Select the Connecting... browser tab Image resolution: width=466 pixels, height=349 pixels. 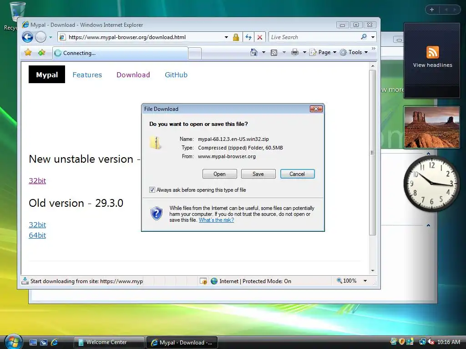click(120, 53)
